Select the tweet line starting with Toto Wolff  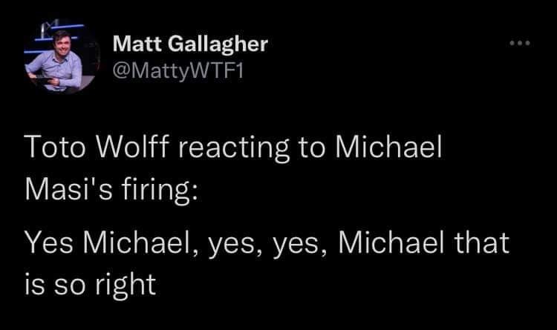coord(233,148)
